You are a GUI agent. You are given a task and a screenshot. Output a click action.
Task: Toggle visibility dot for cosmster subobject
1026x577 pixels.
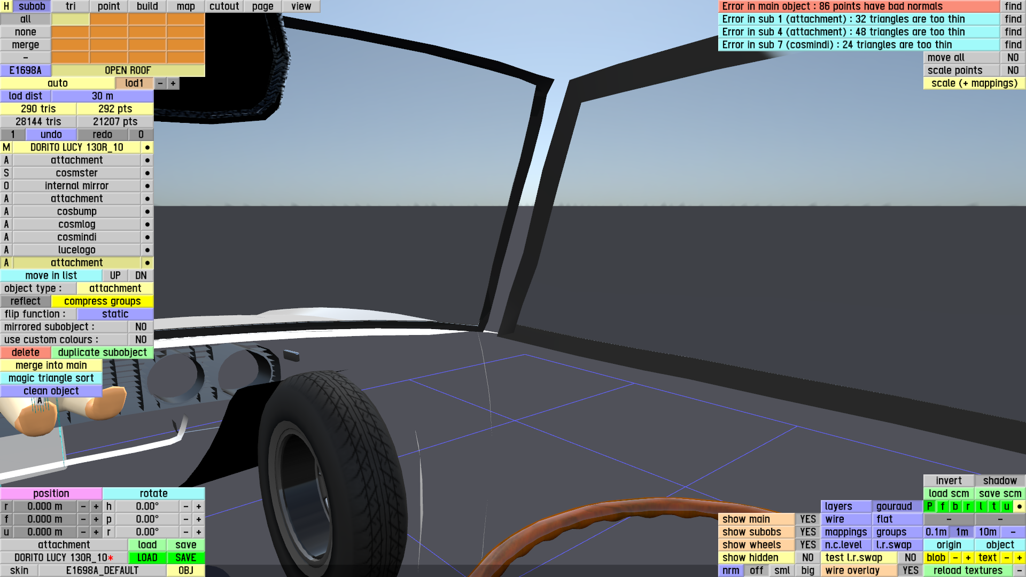[147, 173]
